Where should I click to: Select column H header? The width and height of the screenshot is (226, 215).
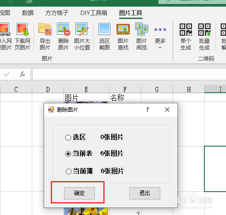click(x=188, y=89)
